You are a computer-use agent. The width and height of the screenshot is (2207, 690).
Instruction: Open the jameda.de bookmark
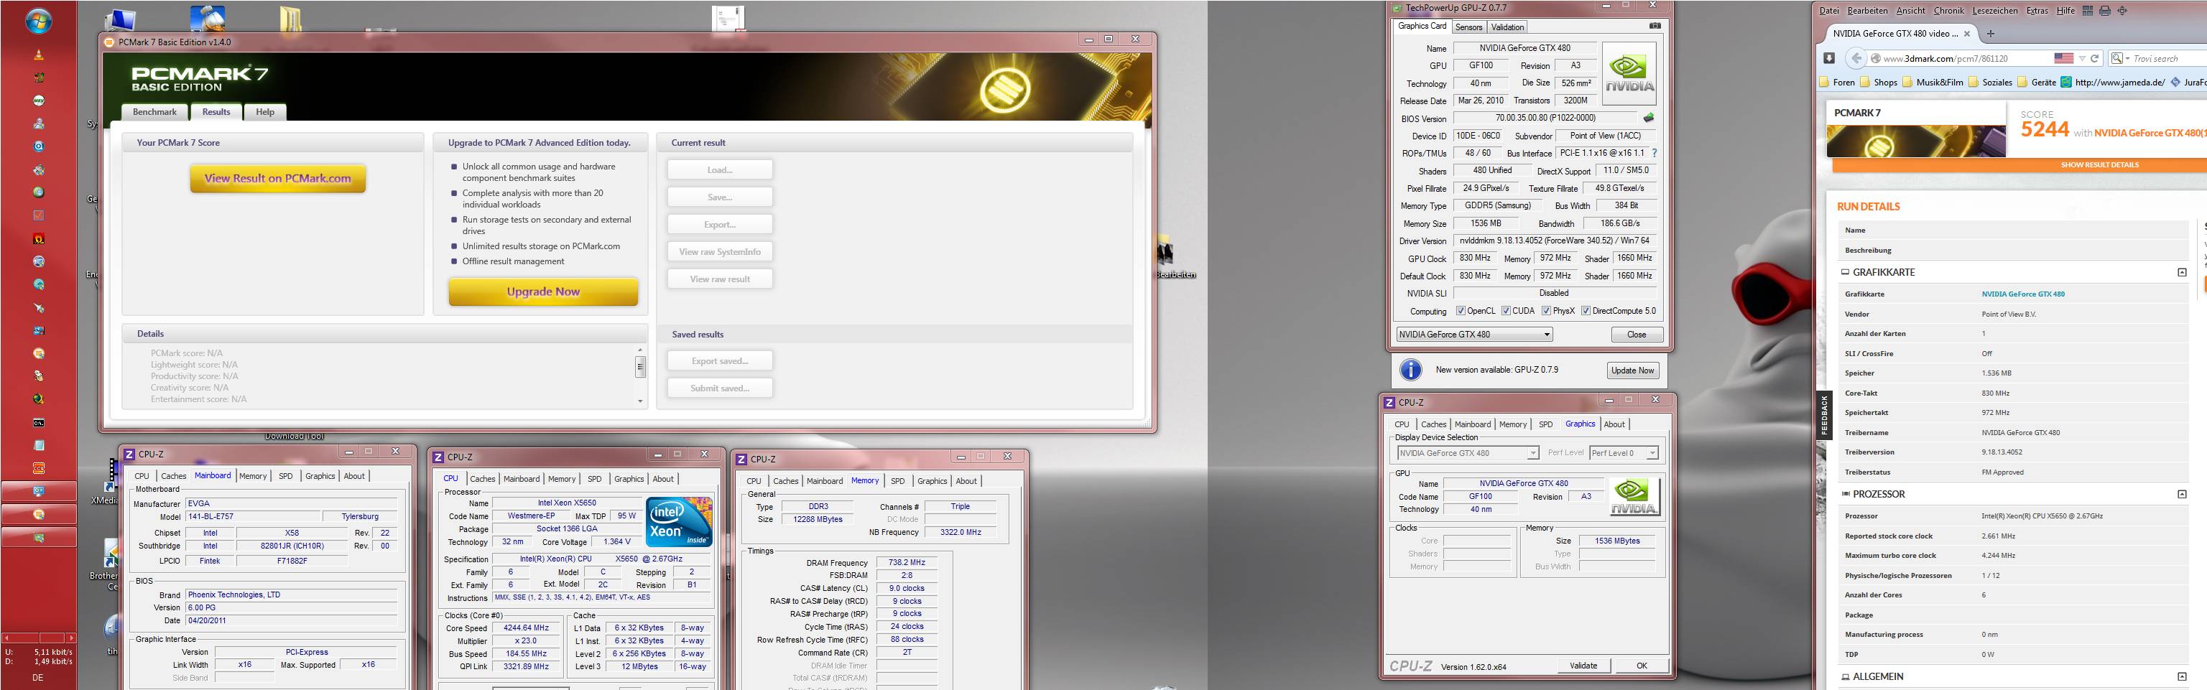(2113, 82)
